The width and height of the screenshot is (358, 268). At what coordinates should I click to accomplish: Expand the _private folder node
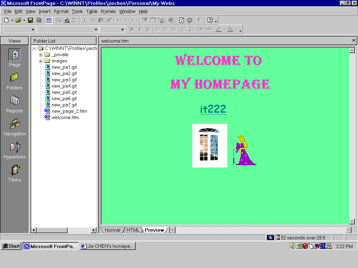click(41, 55)
